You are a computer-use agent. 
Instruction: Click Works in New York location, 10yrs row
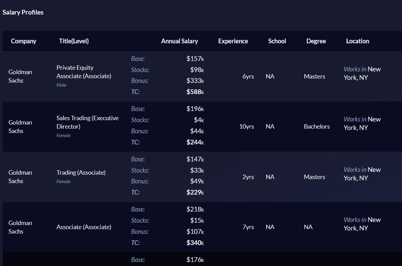click(x=362, y=124)
